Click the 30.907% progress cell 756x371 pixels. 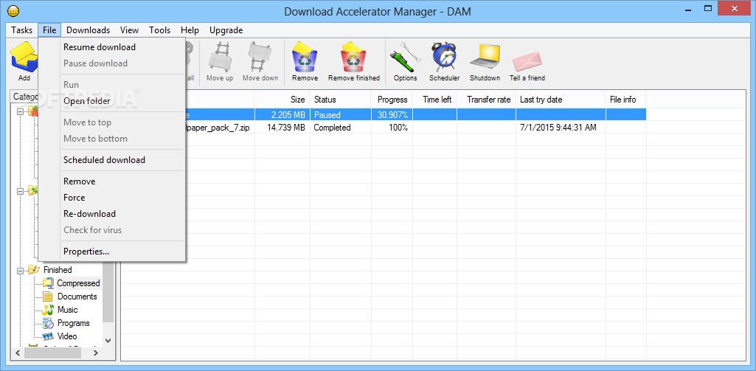pos(392,115)
